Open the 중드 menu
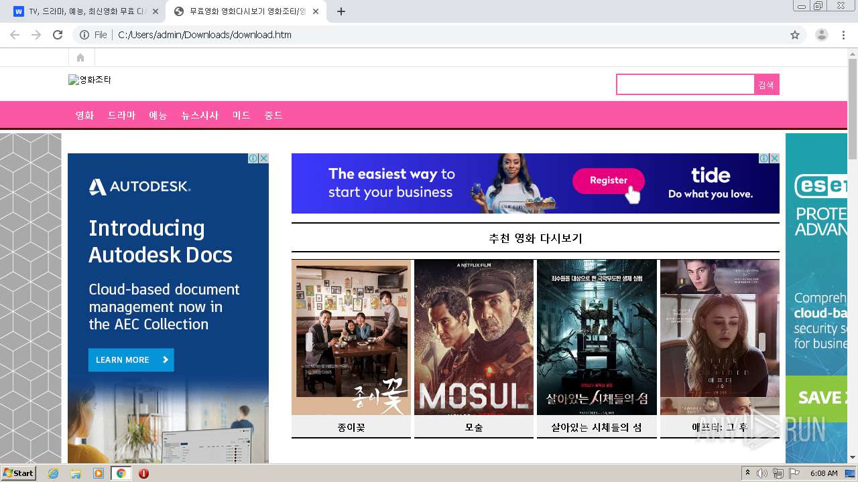The width and height of the screenshot is (858, 482). [x=273, y=115]
